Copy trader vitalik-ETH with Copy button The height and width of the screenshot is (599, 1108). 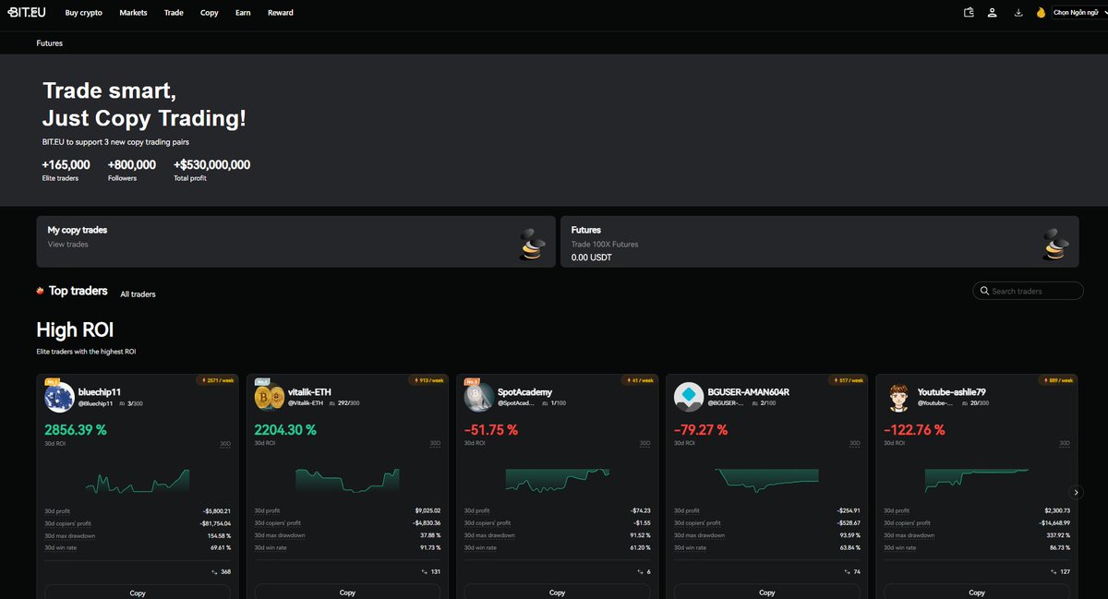click(347, 592)
